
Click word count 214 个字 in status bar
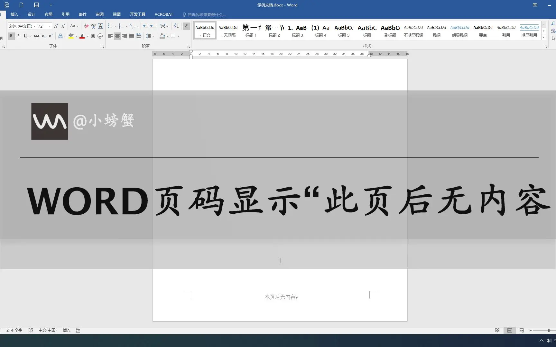point(14,330)
